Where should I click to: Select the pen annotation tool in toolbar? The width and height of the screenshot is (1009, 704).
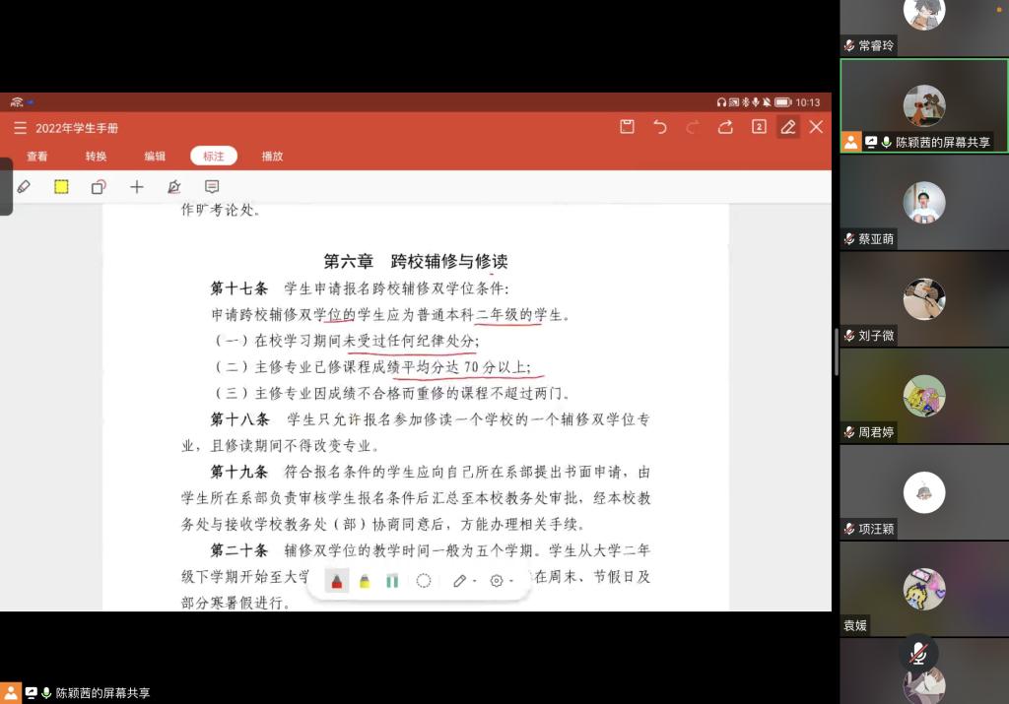click(24, 186)
